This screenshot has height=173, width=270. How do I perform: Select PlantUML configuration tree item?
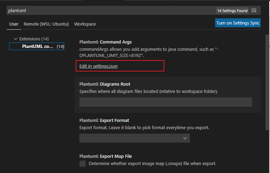[37, 46]
